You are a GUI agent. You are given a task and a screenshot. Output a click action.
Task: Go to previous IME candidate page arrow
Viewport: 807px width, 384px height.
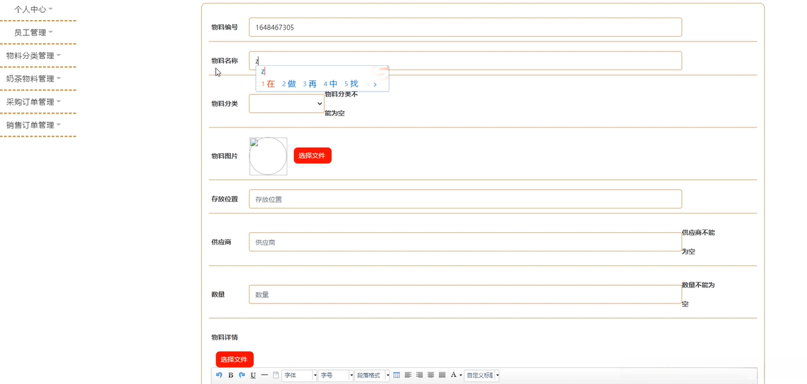368,85
